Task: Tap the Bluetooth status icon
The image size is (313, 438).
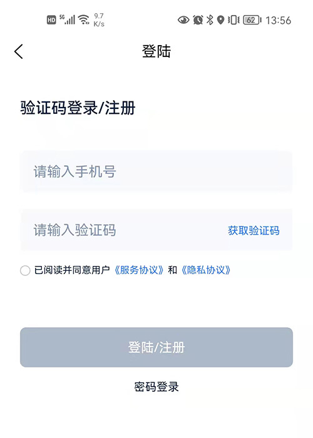Action: 210,20
